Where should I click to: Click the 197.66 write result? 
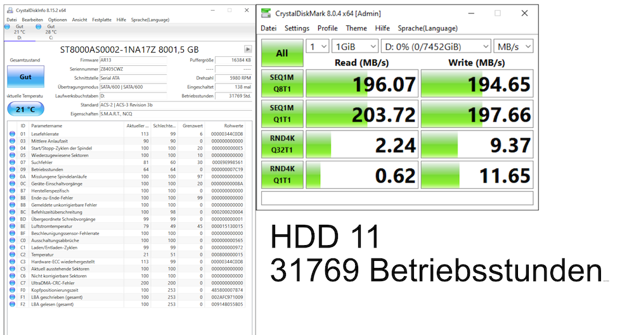coord(477,114)
